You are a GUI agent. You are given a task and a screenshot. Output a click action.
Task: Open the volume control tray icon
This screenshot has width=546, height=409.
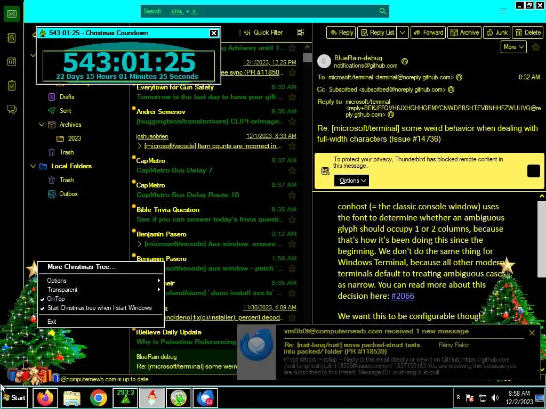pos(495,398)
